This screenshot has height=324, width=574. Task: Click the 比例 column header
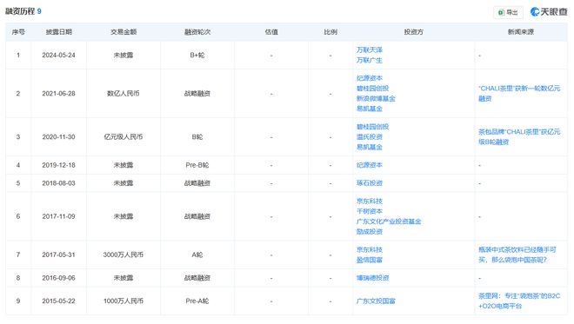point(330,32)
